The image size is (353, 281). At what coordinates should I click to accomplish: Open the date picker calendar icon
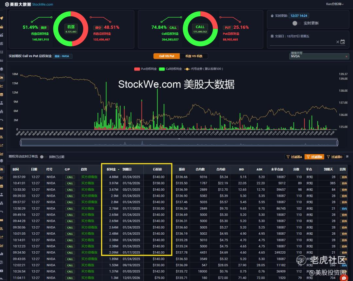(x=343, y=42)
